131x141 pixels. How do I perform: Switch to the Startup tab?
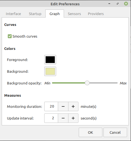pyautogui.click(x=35, y=14)
